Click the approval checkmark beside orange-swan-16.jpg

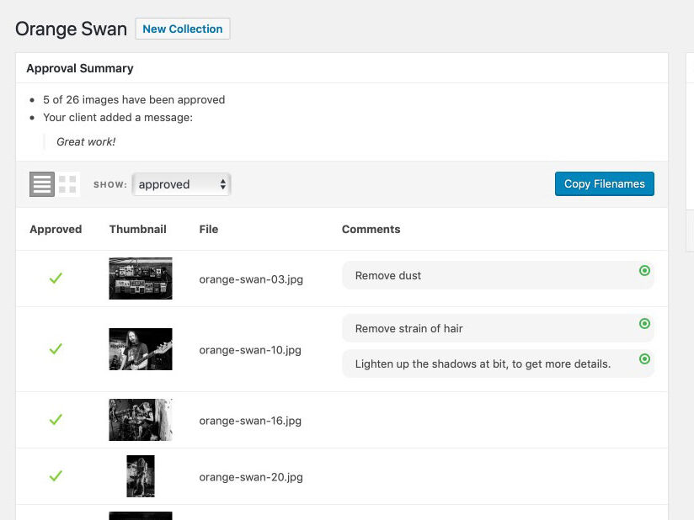[x=56, y=420]
